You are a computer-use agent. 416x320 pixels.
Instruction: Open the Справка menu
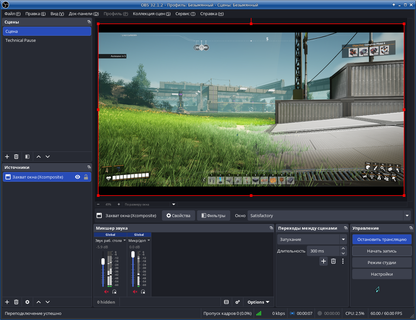(x=212, y=14)
